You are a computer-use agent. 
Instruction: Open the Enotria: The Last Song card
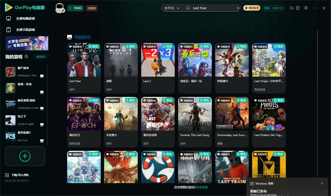pyautogui.click(x=195, y=122)
